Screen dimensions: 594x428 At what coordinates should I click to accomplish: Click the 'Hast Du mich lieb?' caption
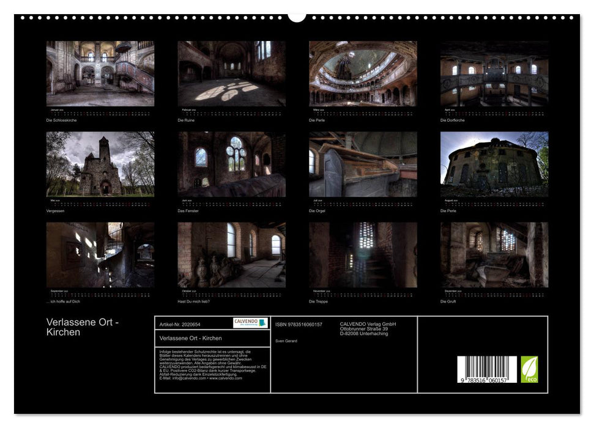coord(193,301)
